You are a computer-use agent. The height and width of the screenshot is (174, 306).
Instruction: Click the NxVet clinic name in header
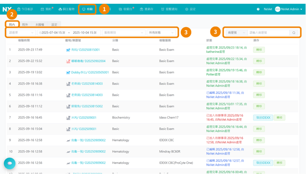point(268,9)
